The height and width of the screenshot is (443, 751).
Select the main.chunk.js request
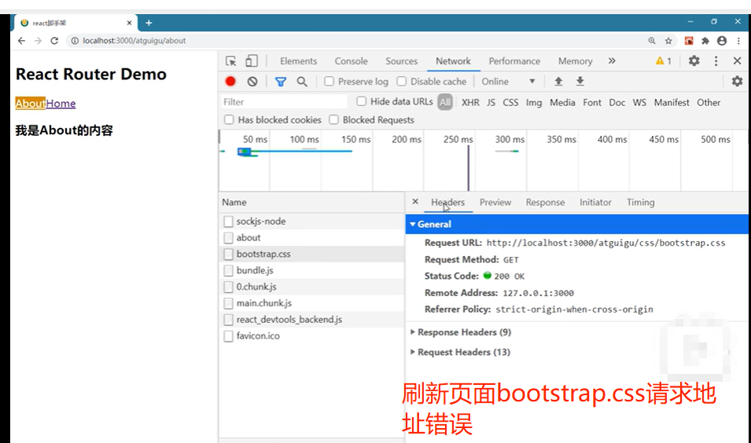click(311, 303)
